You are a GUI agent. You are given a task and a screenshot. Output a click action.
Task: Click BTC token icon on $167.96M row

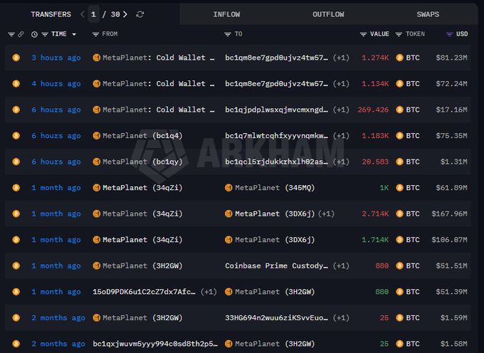[x=399, y=214]
